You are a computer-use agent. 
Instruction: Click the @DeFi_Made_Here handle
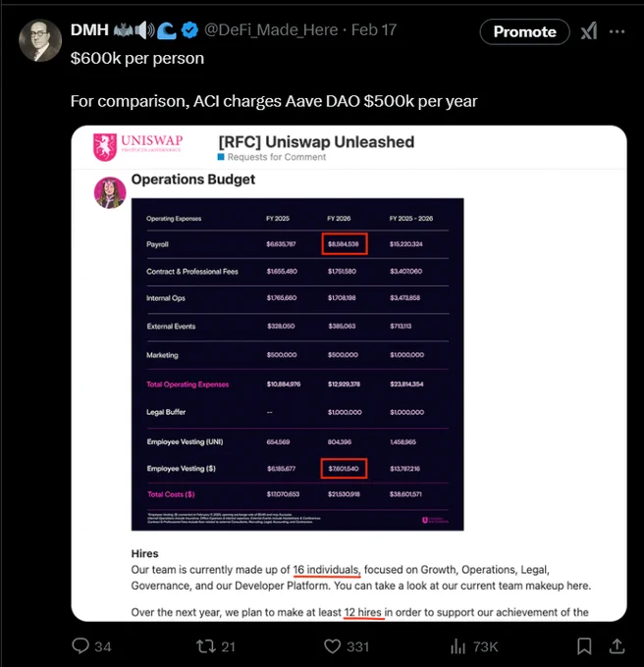(271, 29)
